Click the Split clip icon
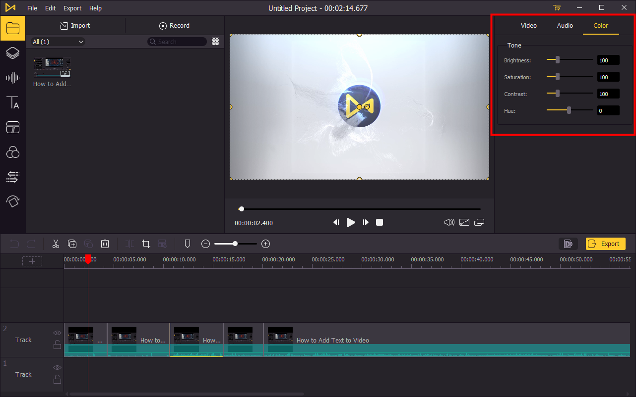 coord(129,244)
